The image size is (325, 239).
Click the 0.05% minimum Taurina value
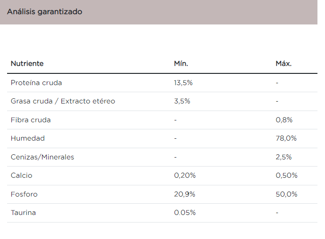pyautogui.click(x=184, y=213)
